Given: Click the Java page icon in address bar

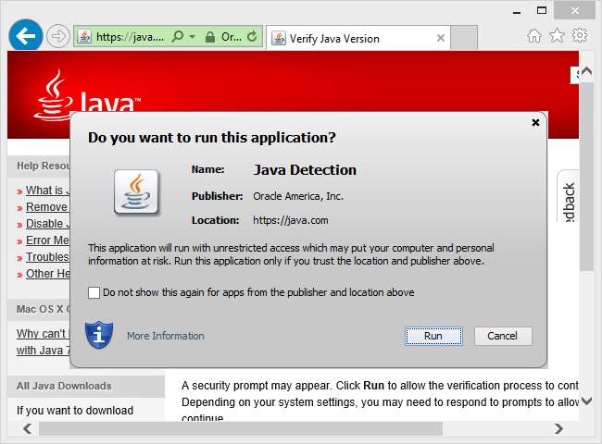Looking at the screenshot, I should (x=84, y=36).
